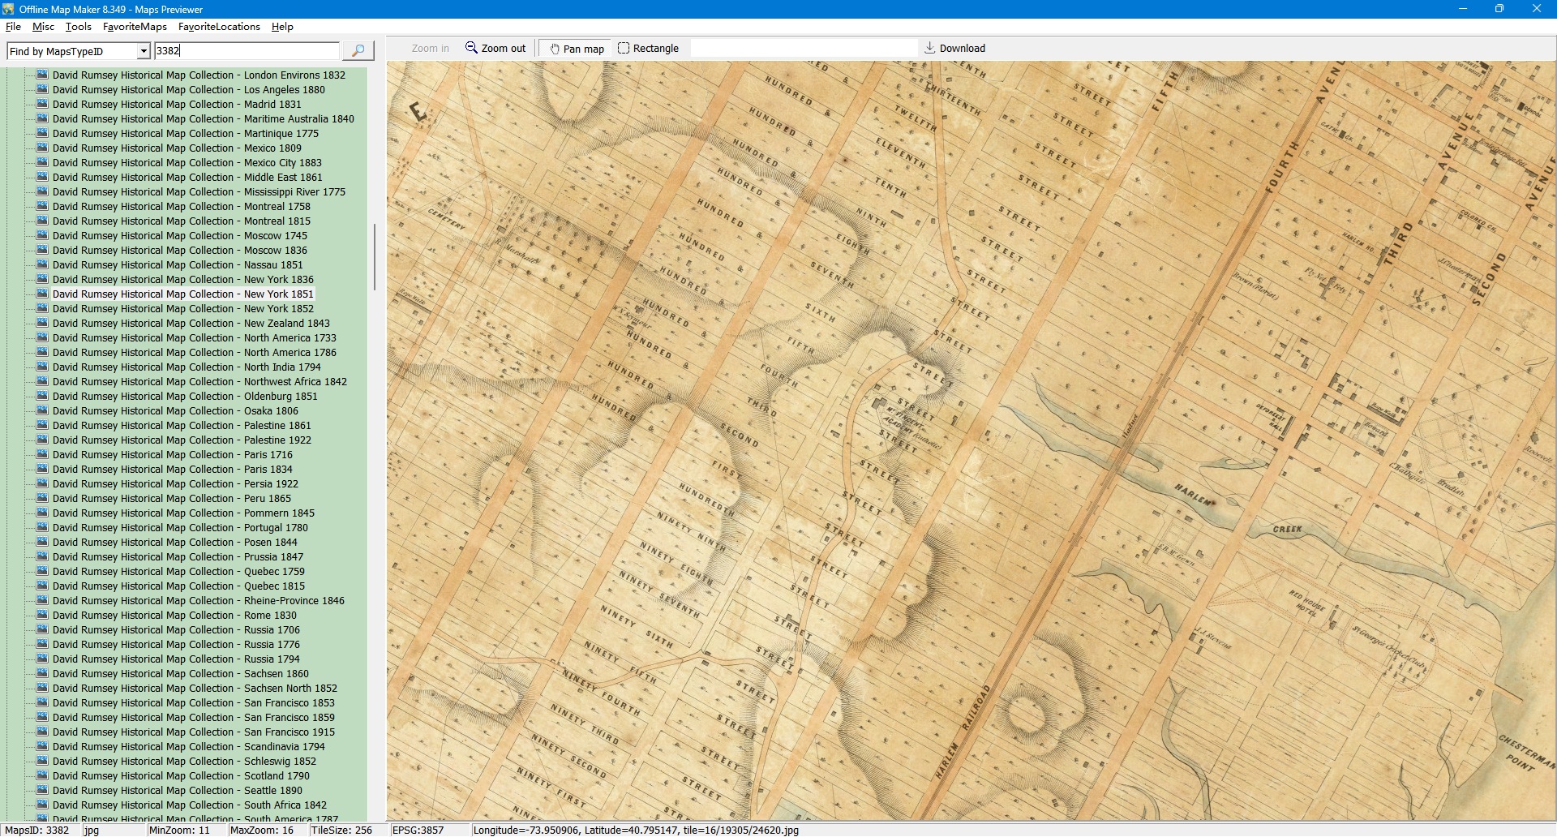Image resolution: width=1557 pixels, height=837 pixels.
Task: Click map icon beside London Environs 1832
Action: 42,75
